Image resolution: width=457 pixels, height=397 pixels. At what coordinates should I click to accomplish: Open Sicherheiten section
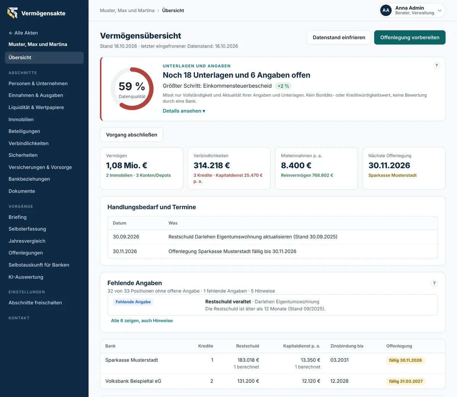23,155
